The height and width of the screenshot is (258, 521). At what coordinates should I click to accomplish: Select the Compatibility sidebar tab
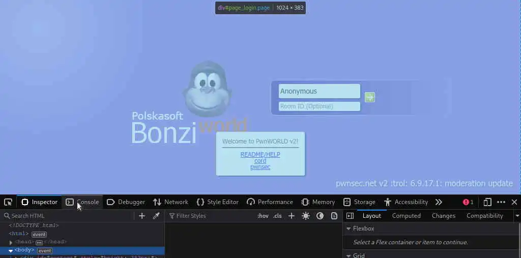[x=485, y=216]
